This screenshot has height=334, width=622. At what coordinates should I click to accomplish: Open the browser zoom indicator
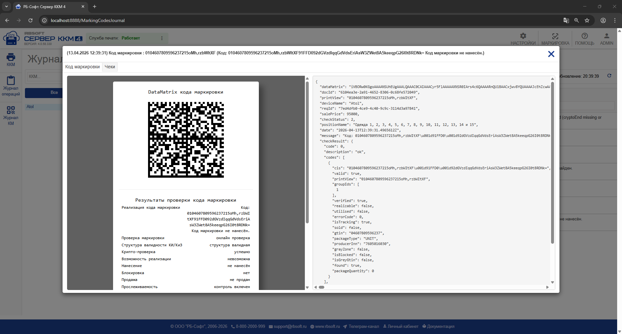577,20
